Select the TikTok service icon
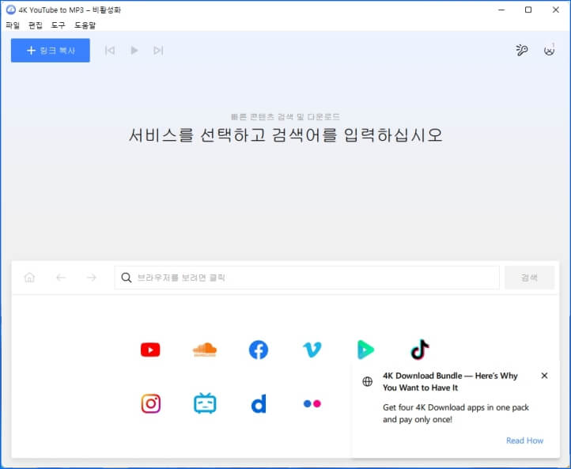Image resolution: width=571 pixels, height=469 pixels. click(x=420, y=350)
